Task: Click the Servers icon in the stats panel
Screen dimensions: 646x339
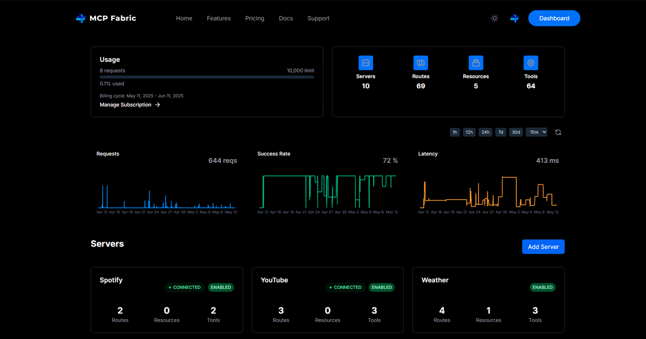Action: click(366, 62)
